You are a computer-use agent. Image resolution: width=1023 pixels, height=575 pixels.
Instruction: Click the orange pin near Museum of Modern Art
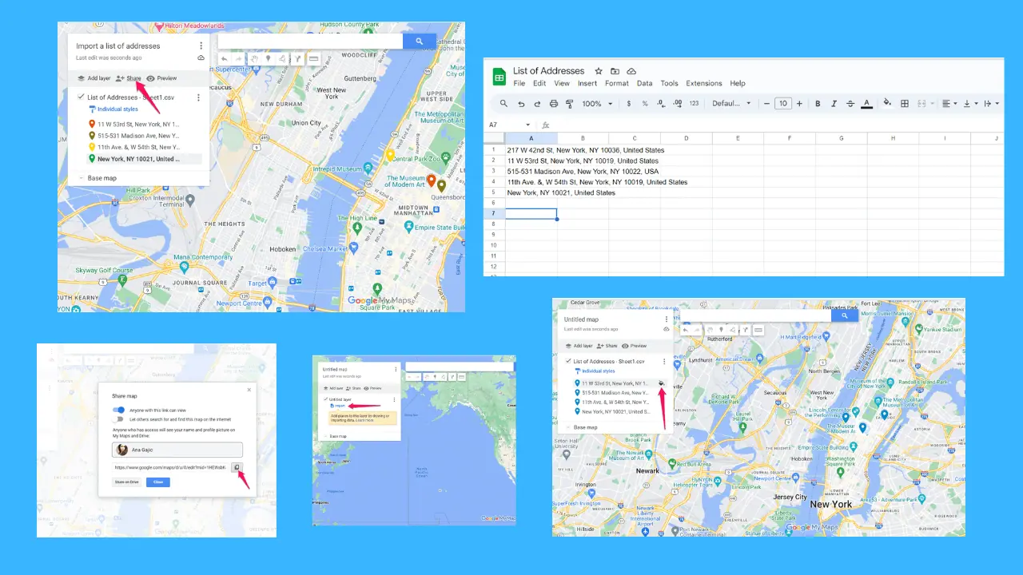(432, 181)
